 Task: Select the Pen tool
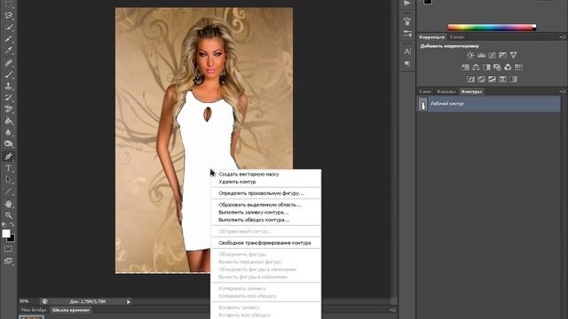pyautogui.click(x=8, y=157)
